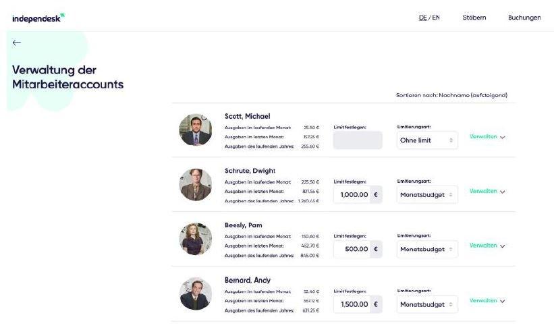Open Michael Scott's Limitierungsart dropdown
Viewport: 554px width, 336px height.
coord(427,140)
